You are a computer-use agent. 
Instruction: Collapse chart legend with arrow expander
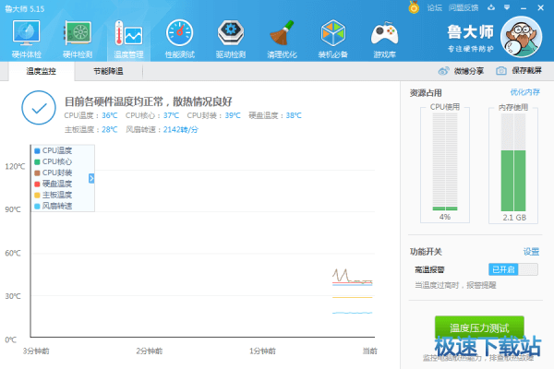click(x=91, y=178)
